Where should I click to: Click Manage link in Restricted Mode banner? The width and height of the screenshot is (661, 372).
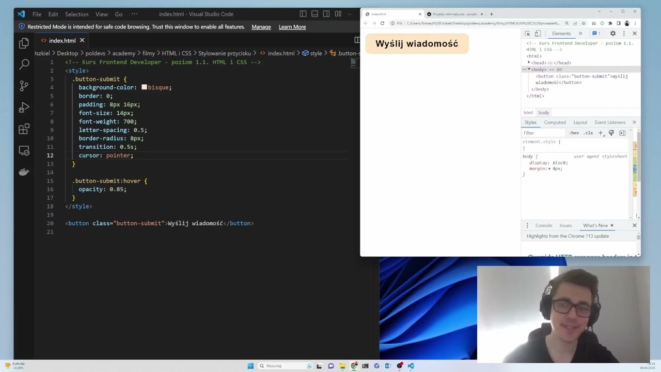261,27
